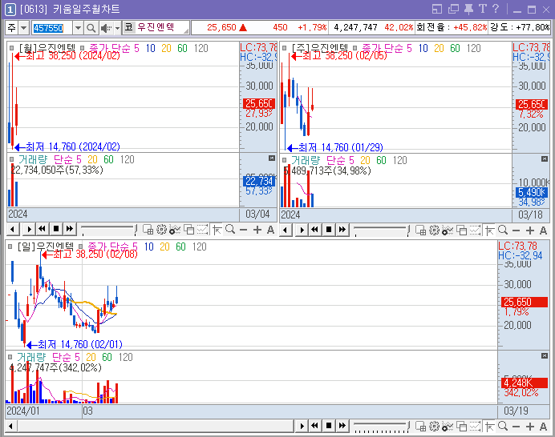Click weekly chart magnifier zoom icon
555x437 pixels.
click(504, 231)
